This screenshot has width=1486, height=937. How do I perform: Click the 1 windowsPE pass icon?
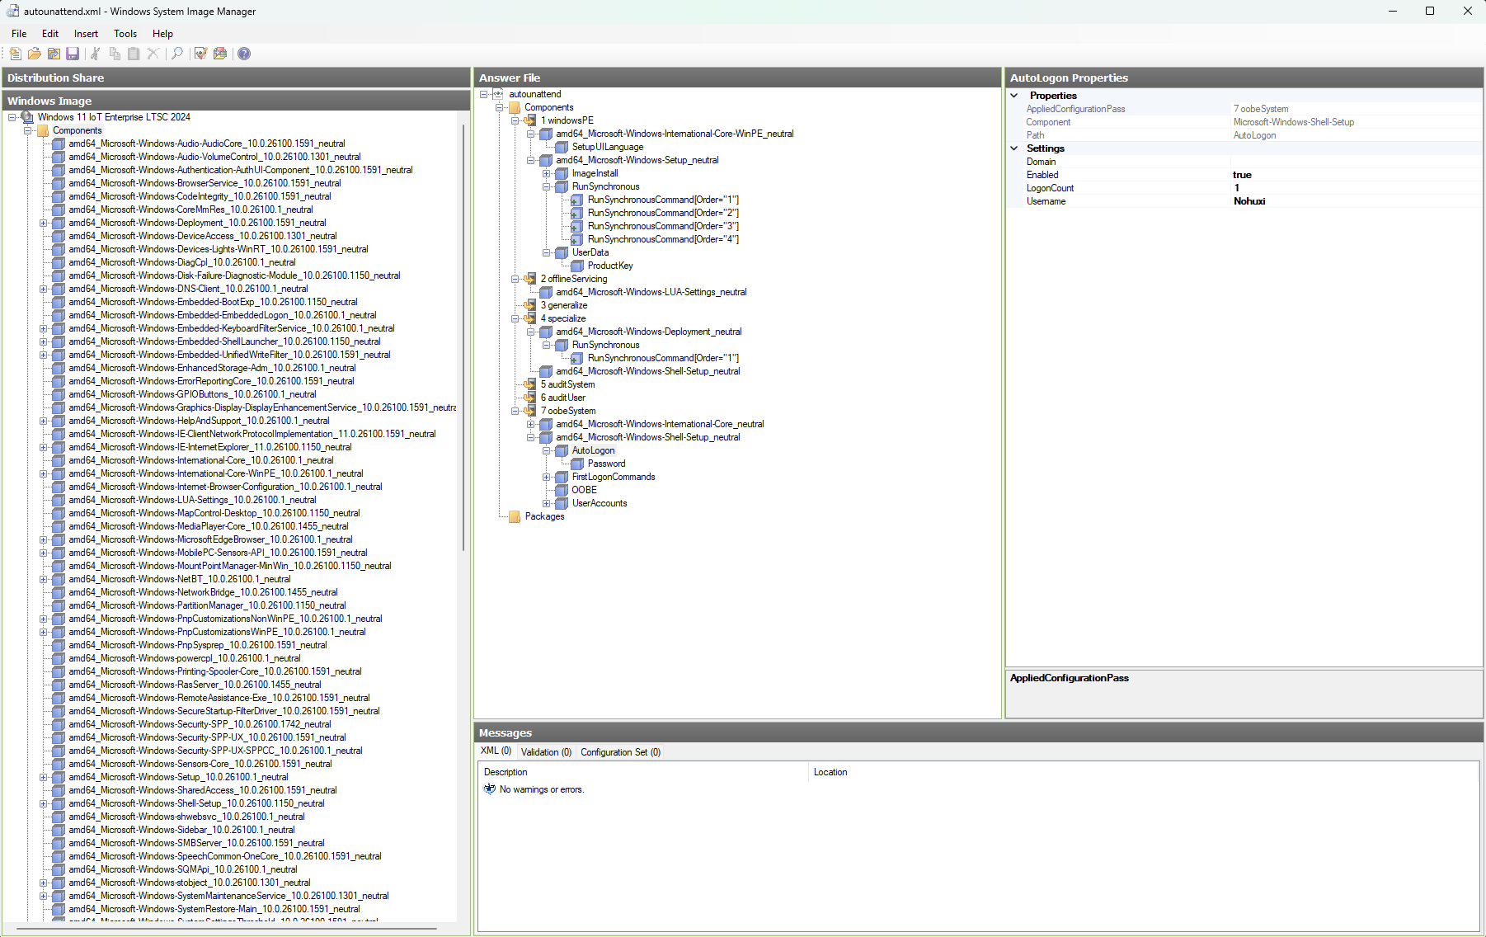coord(530,120)
